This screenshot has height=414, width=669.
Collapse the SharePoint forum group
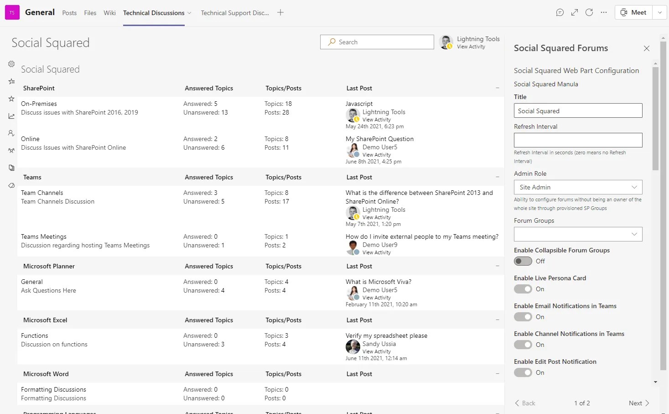[x=498, y=88]
